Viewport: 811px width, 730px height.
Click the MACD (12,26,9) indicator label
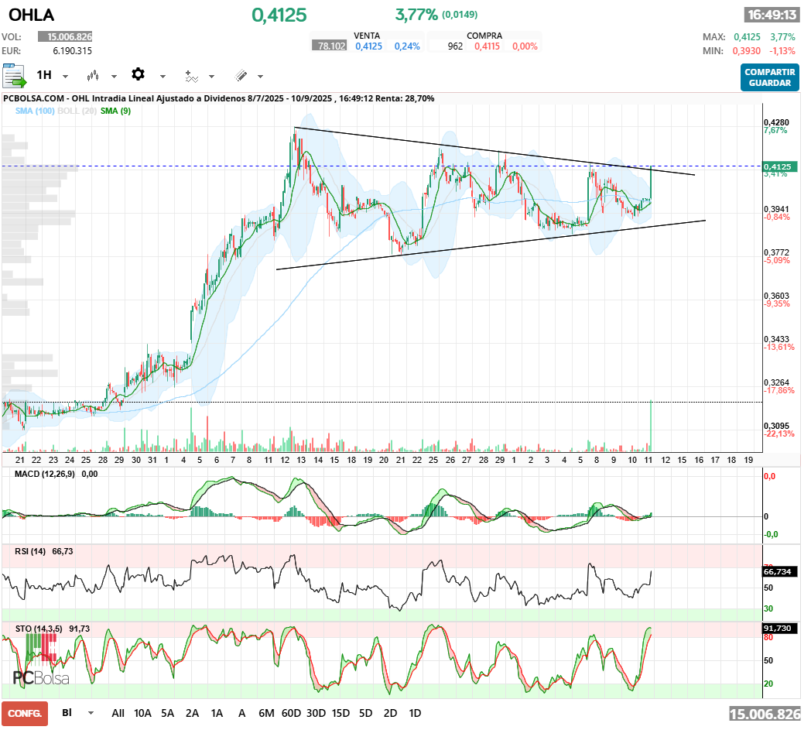pos(44,474)
